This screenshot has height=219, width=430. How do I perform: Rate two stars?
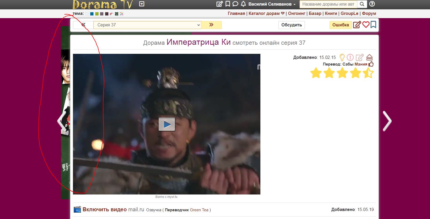click(329, 73)
